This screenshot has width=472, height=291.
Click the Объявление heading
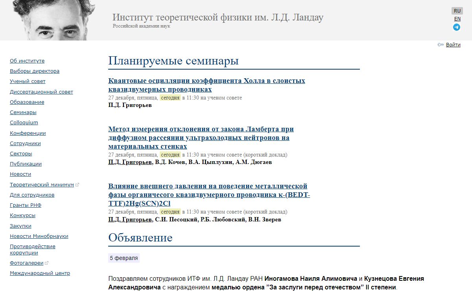click(x=140, y=238)
